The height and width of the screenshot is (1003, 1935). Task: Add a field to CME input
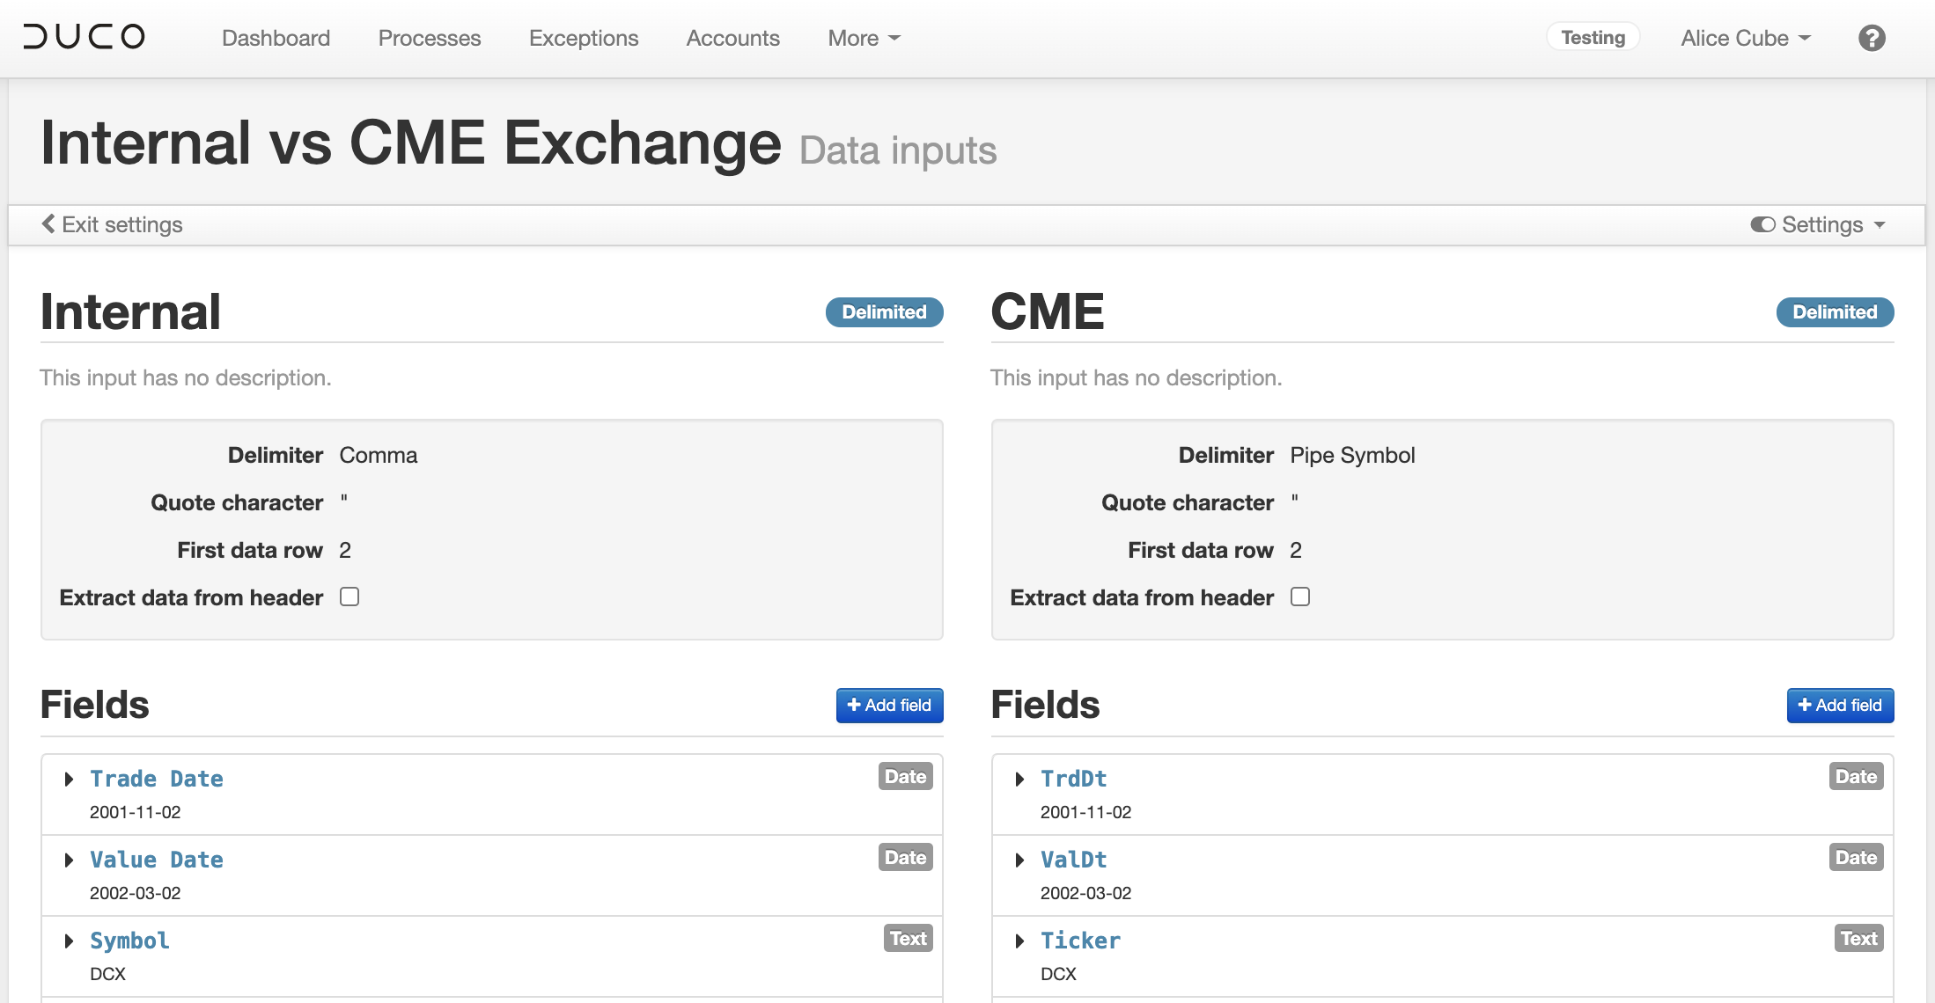[x=1840, y=705]
